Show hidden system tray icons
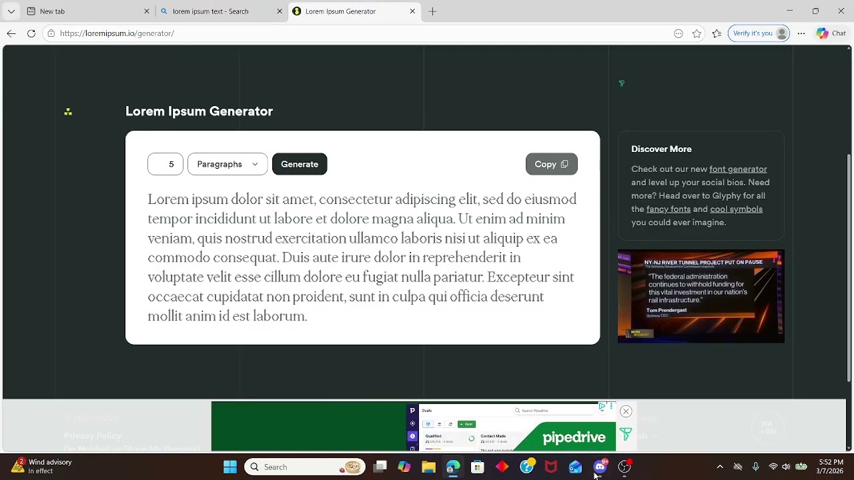854x480 pixels. pyautogui.click(x=720, y=467)
